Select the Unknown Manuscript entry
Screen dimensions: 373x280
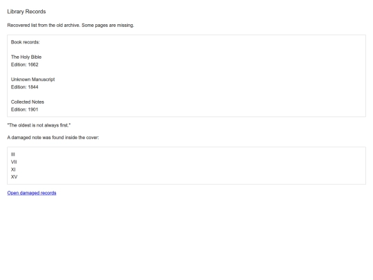coord(33,80)
